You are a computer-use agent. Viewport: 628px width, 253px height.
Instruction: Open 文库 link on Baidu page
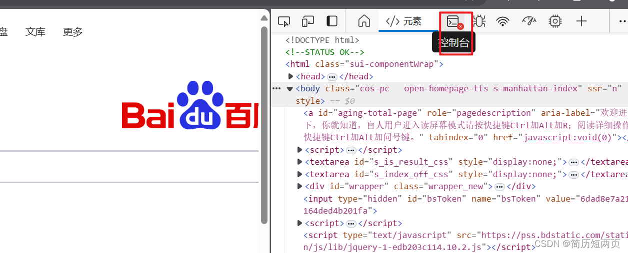[x=35, y=32]
